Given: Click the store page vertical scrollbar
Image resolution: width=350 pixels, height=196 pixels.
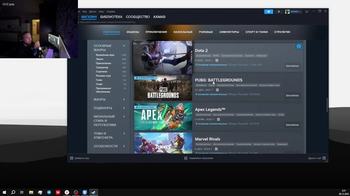Looking at the screenshot, I should [327, 105].
